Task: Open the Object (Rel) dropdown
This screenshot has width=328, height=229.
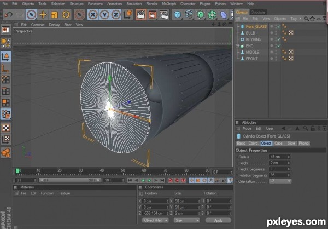Action: pyautogui.click(x=155, y=220)
